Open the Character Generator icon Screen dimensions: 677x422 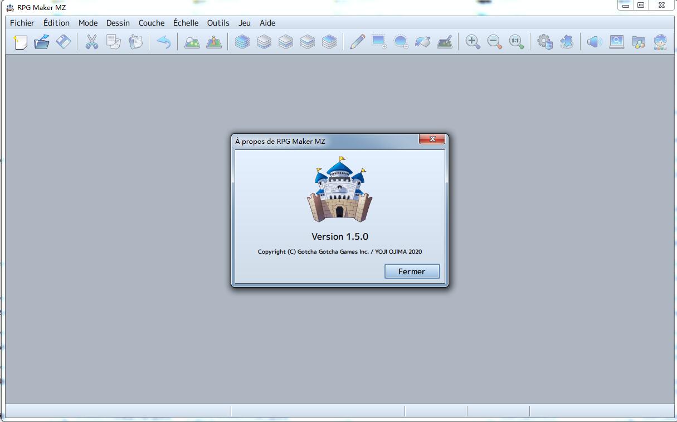coord(660,42)
